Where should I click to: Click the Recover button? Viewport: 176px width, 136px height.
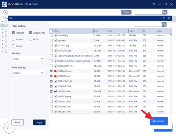coord(159,121)
